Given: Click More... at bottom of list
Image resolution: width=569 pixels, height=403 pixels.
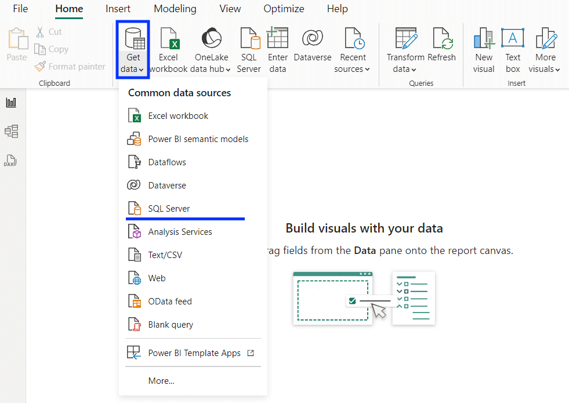Looking at the screenshot, I should tap(161, 381).
